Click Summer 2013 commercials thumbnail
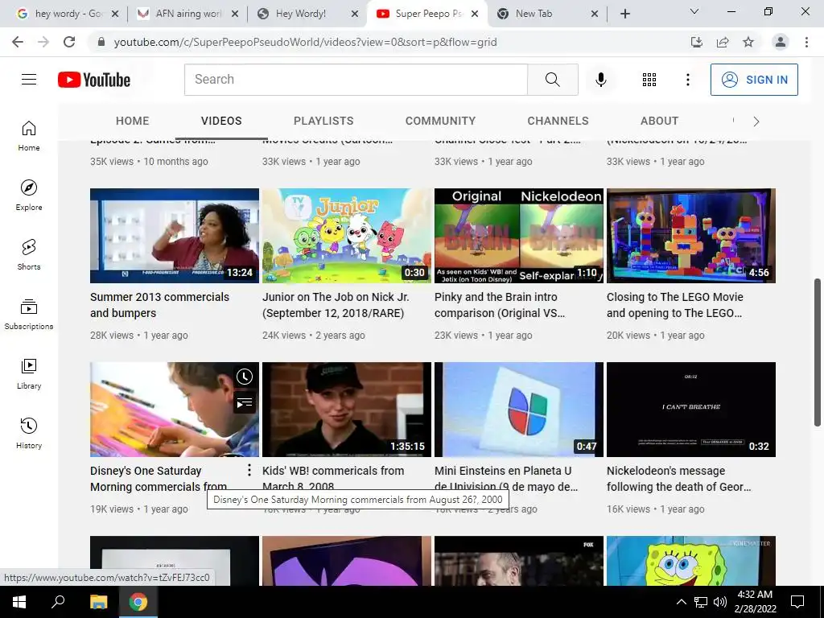The height and width of the screenshot is (618, 824). point(175,236)
